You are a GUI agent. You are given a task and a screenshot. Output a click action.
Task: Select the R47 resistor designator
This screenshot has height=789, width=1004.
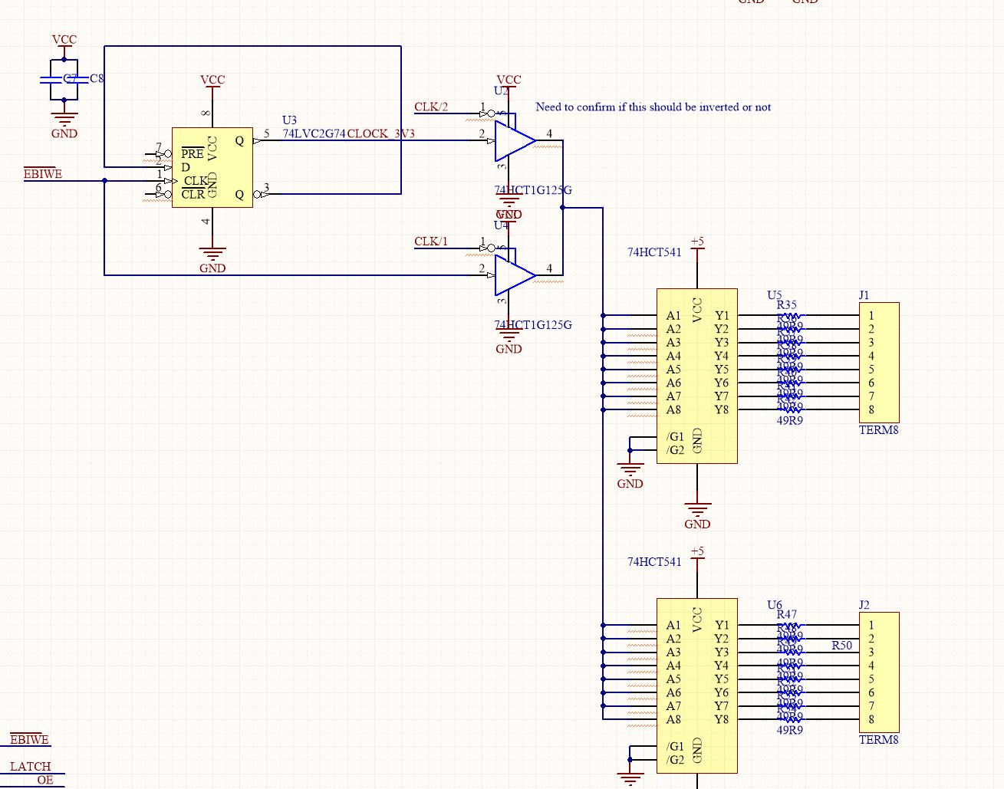coord(786,614)
